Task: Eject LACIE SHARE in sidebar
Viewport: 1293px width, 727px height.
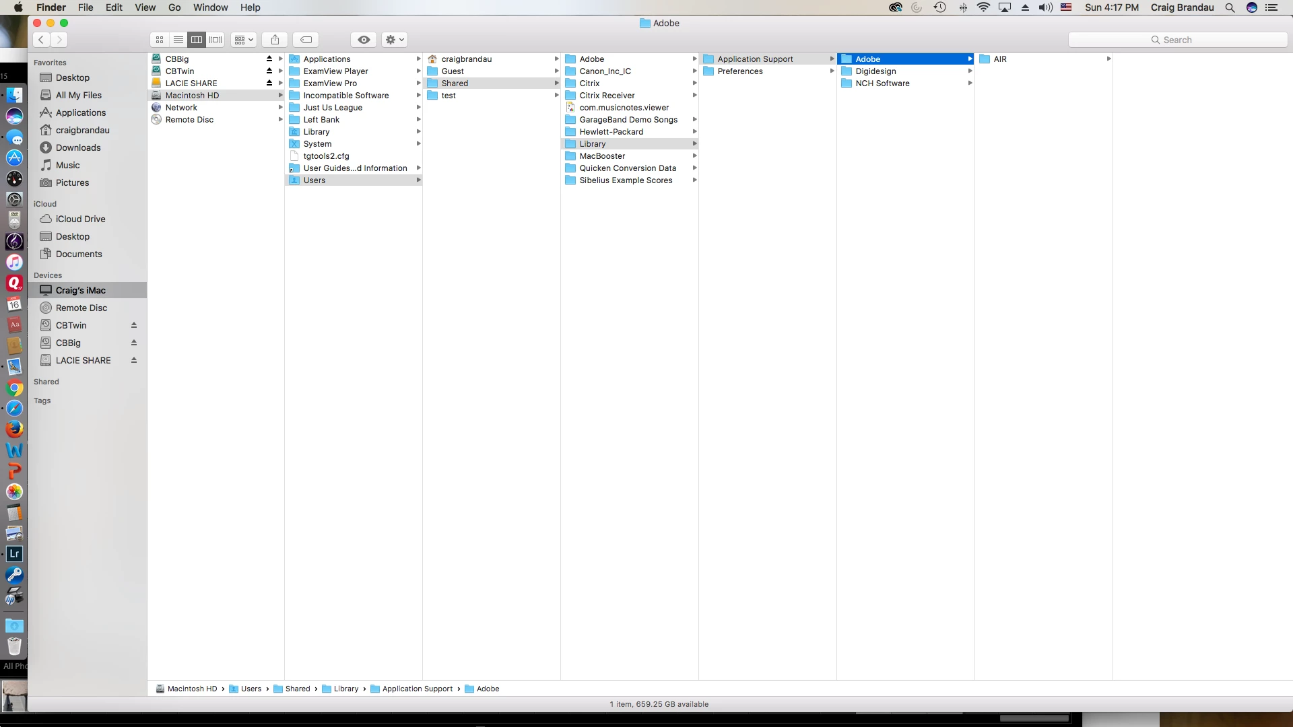Action: [x=134, y=360]
